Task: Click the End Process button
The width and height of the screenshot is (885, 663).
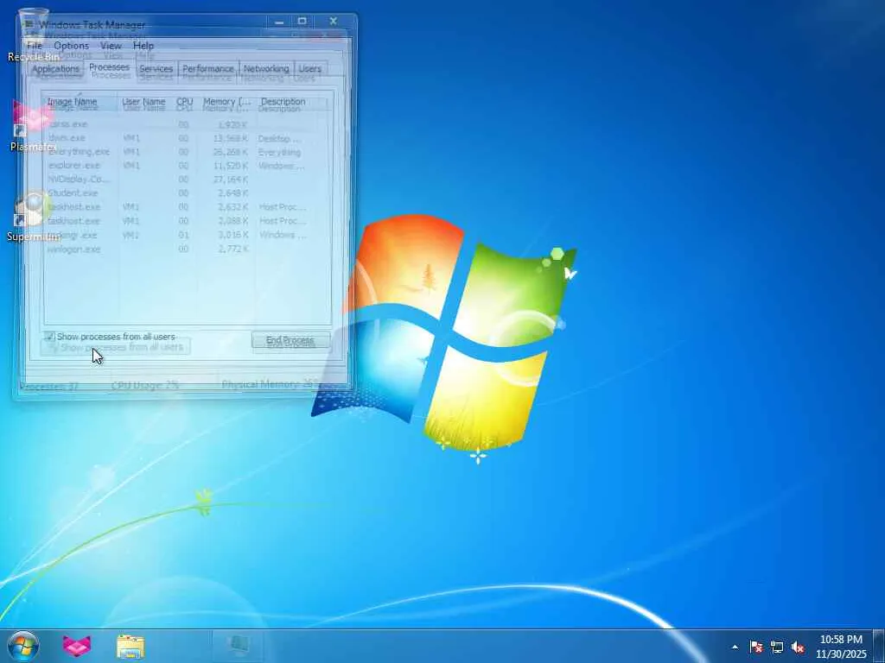Action: tap(290, 340)
